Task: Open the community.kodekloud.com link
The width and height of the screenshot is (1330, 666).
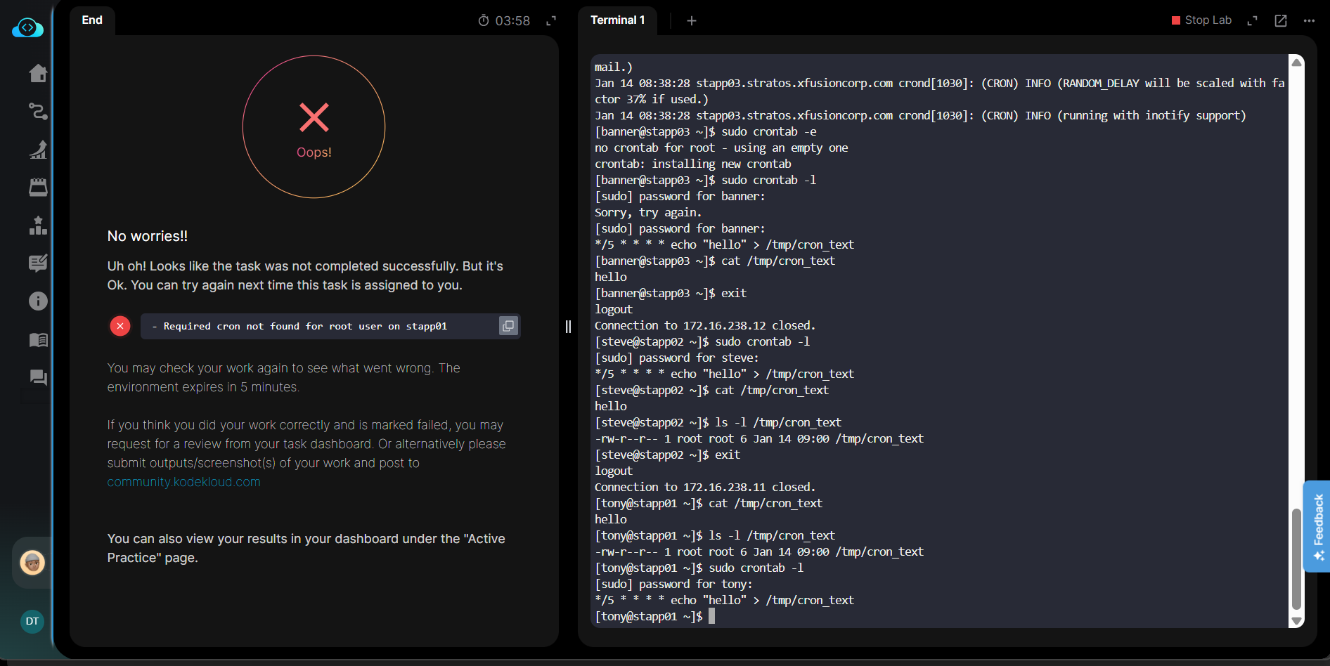Action: [183, 482]
